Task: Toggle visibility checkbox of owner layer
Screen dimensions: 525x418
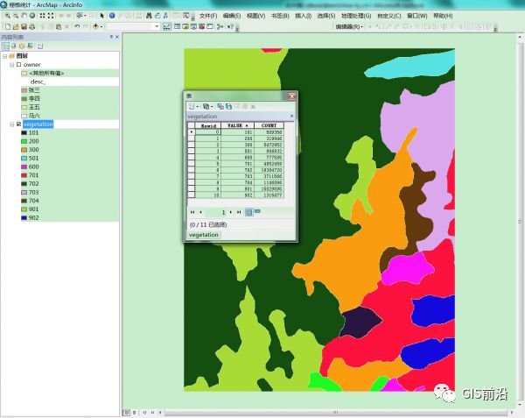Action: coord(18,64)
